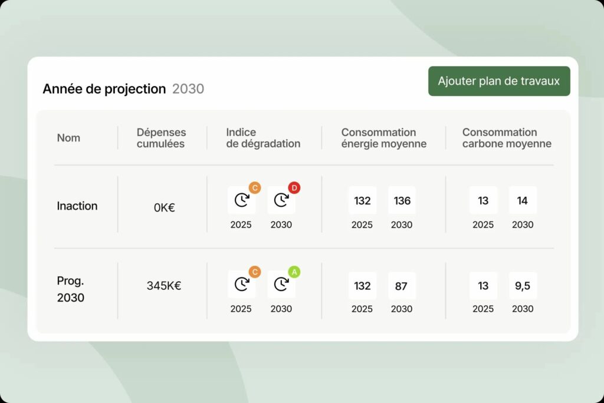Click the Indice de dégradation header
This screenshot has height=403, width=604.
point(262,137)
